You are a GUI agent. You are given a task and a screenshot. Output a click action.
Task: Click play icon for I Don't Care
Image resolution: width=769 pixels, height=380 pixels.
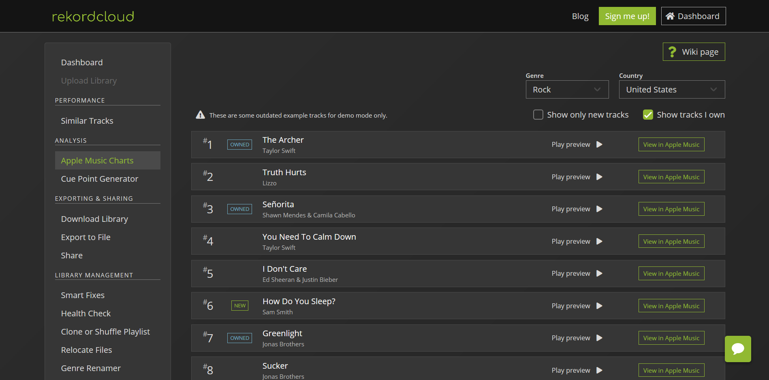pyautogui.click(x=599, y=273)
